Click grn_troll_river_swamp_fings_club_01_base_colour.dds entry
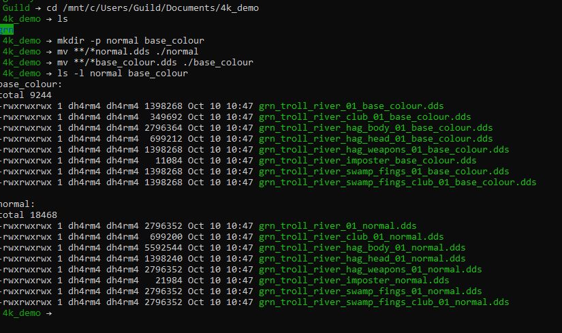Image resolution: width=562 pixels, height=333 pixels. (x=397, y=182)
